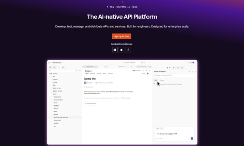Switch to the Overview tab
Viewport: 244px width, 146px height.
tap(90, 67)
